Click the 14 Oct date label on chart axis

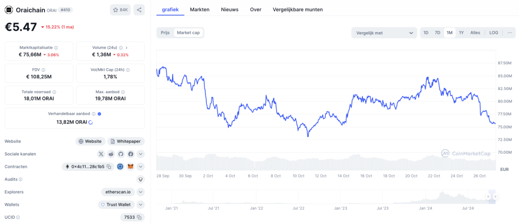point(344,176)
